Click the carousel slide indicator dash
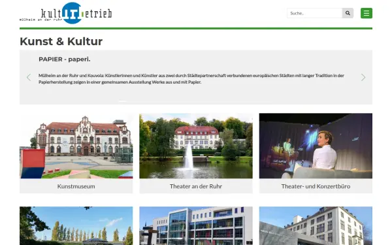Screen dimensions: 392x245 tap(123, 101)
